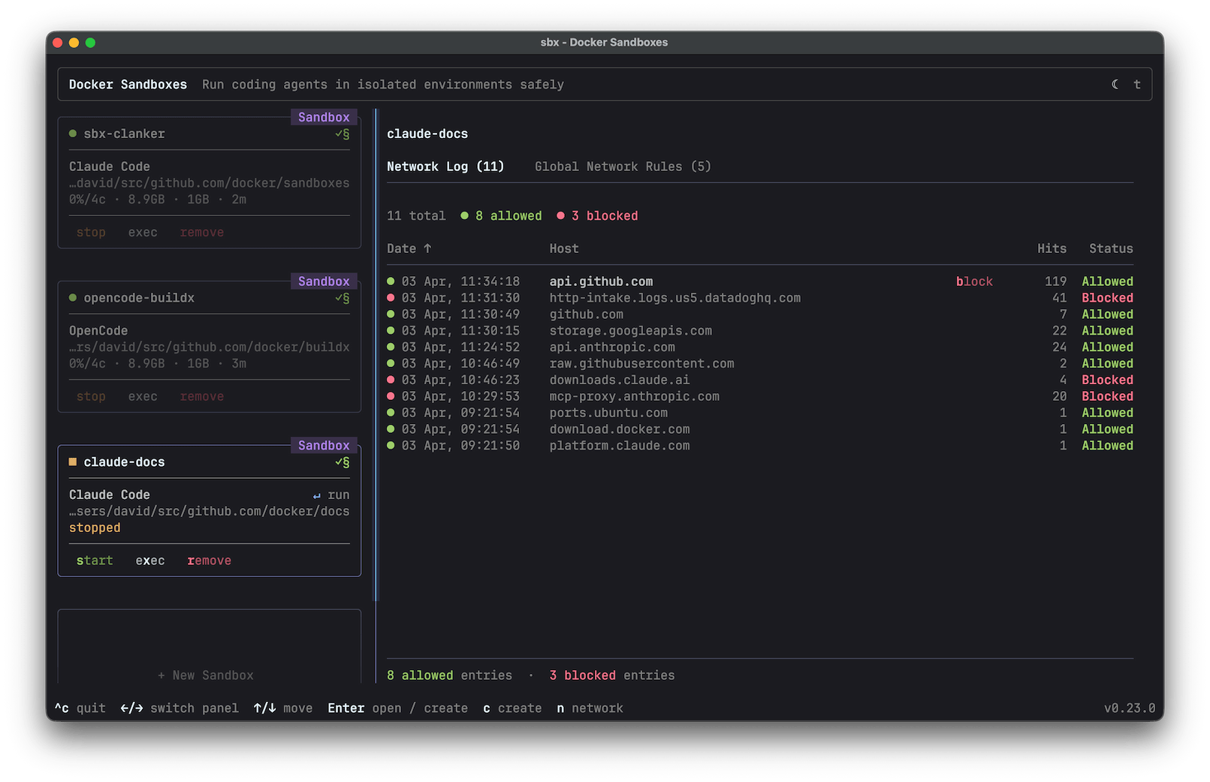Click the orange status dot beside claude-docs
Viewport: 1210px width, 782px height.
point(72,462)
